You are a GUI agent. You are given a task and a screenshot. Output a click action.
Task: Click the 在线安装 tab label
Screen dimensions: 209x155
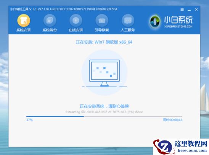(x=76, y=30)
